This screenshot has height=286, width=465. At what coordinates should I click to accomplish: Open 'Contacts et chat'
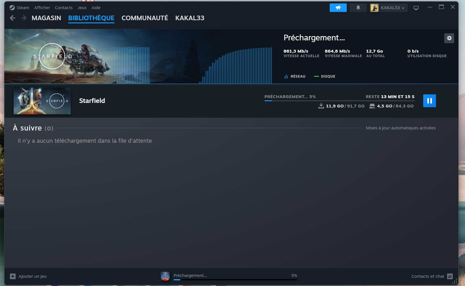(x=427, y=276)
